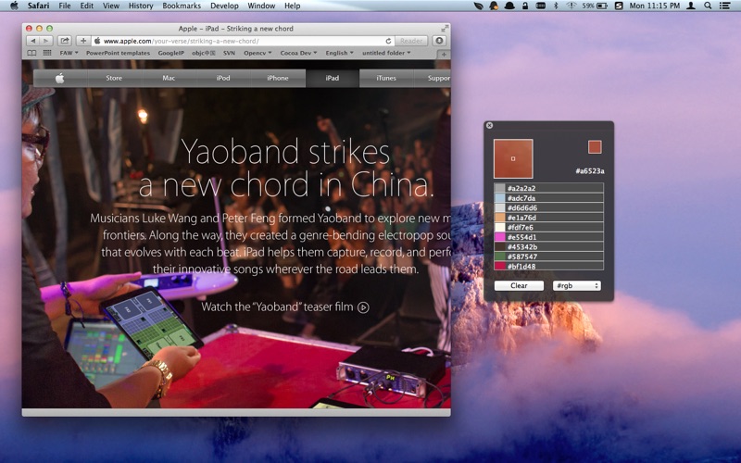Open the PowerPoint templates bookmark
This screenshot has height=463, width=741.
pyautogui.click(x=118, y=53)
